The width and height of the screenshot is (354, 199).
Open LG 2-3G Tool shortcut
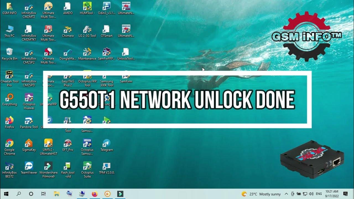point(87,31)
